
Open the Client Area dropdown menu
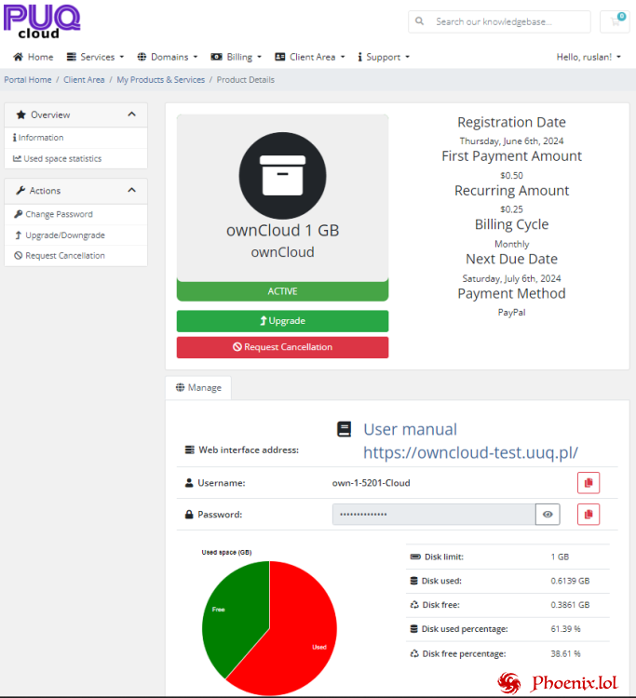tap(310, 57)
